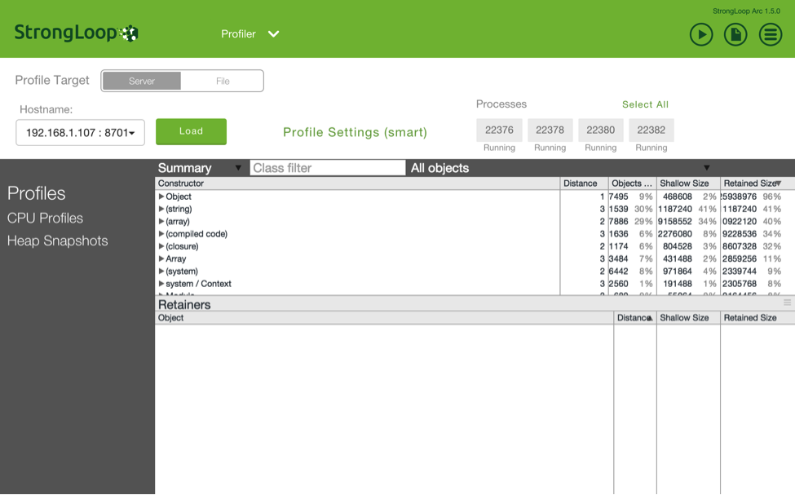
Task: Select the running process 22376
Action: (x=498, y=130)
